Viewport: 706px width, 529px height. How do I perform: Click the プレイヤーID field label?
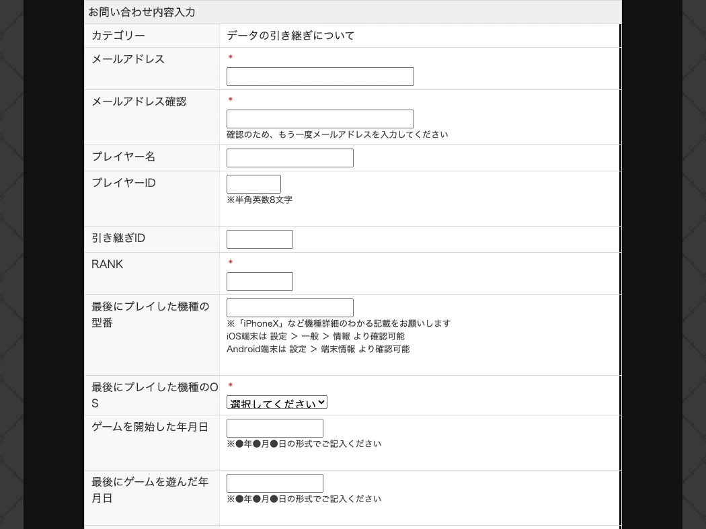point(124,183)
